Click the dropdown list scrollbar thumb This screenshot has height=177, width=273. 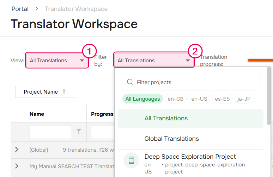(x=269, y=96)
